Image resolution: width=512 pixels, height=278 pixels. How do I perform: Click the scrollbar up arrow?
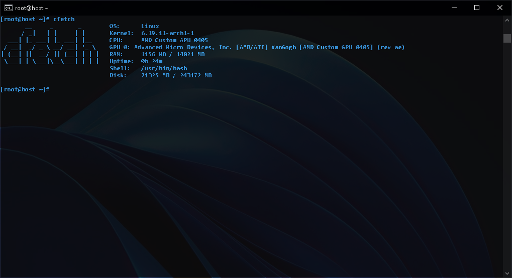coord(507,20)
